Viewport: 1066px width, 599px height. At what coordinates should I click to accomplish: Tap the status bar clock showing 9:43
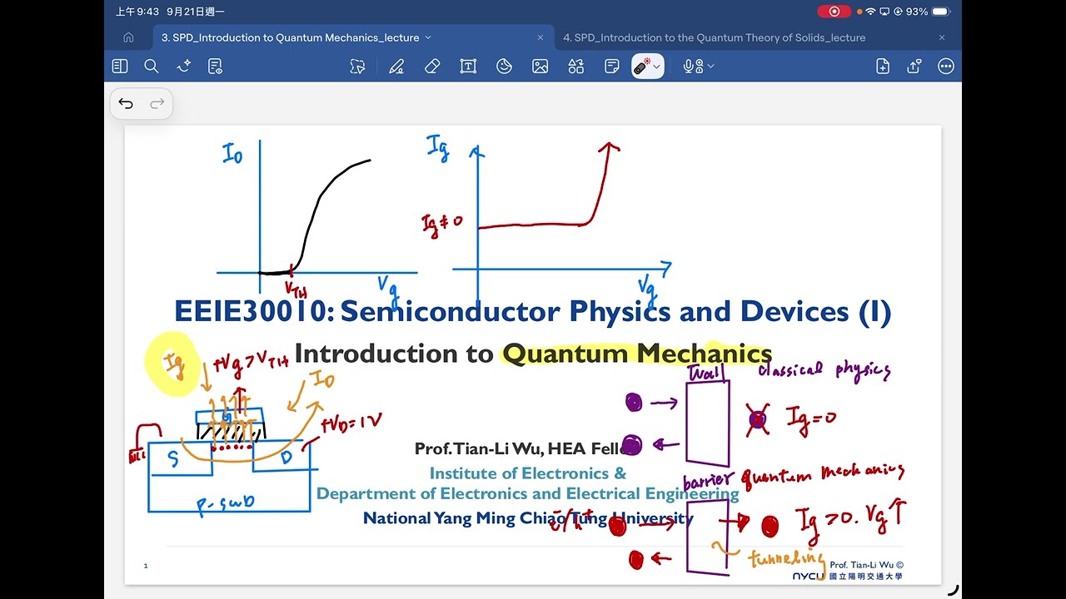[x=137, y=12]
